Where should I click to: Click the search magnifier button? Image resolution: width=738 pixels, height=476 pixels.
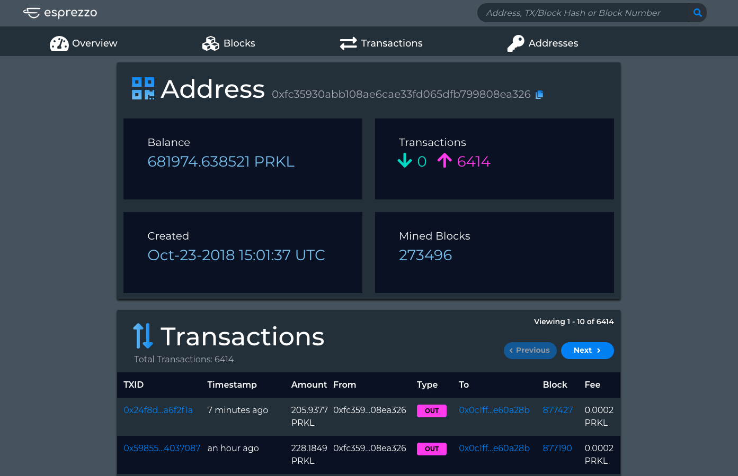click(698, 13)
